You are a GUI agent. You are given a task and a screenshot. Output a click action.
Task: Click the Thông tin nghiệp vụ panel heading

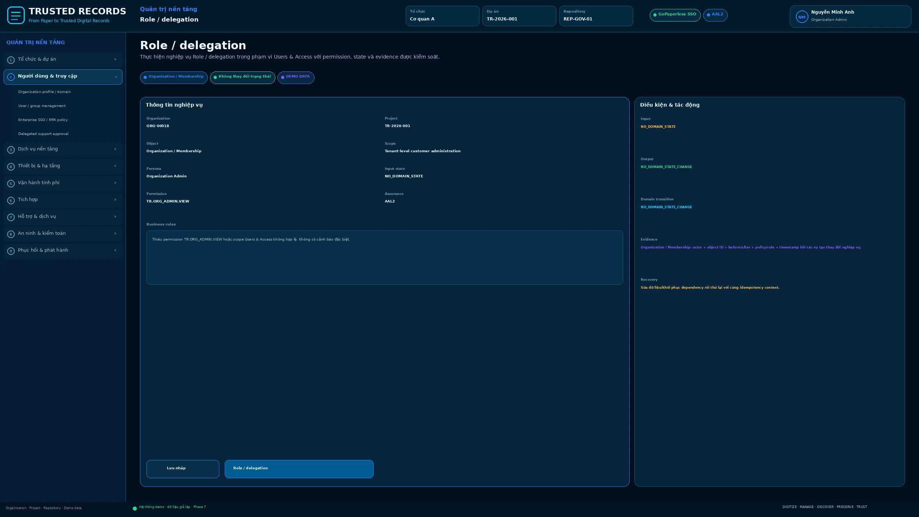174,105
